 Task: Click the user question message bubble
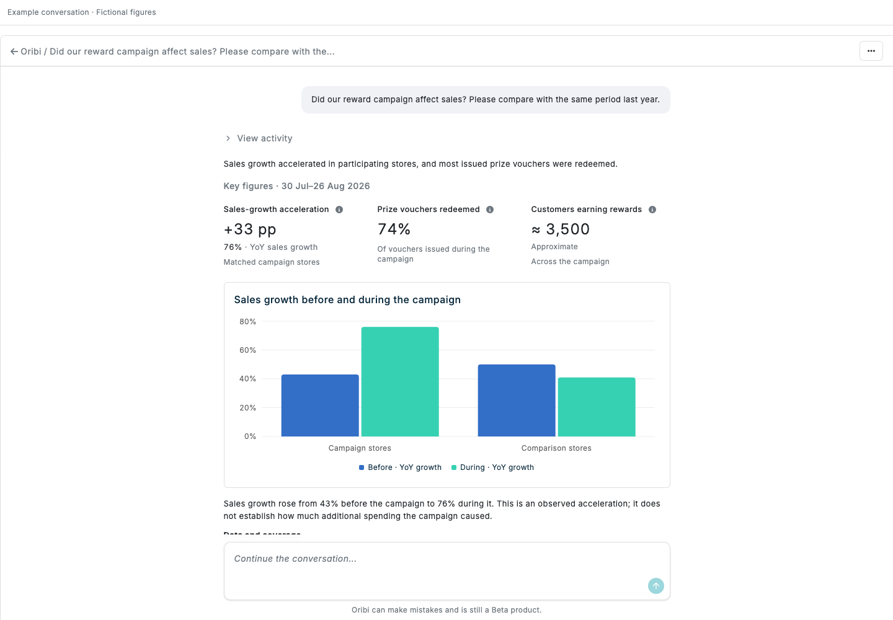click(x=486, y=100)
